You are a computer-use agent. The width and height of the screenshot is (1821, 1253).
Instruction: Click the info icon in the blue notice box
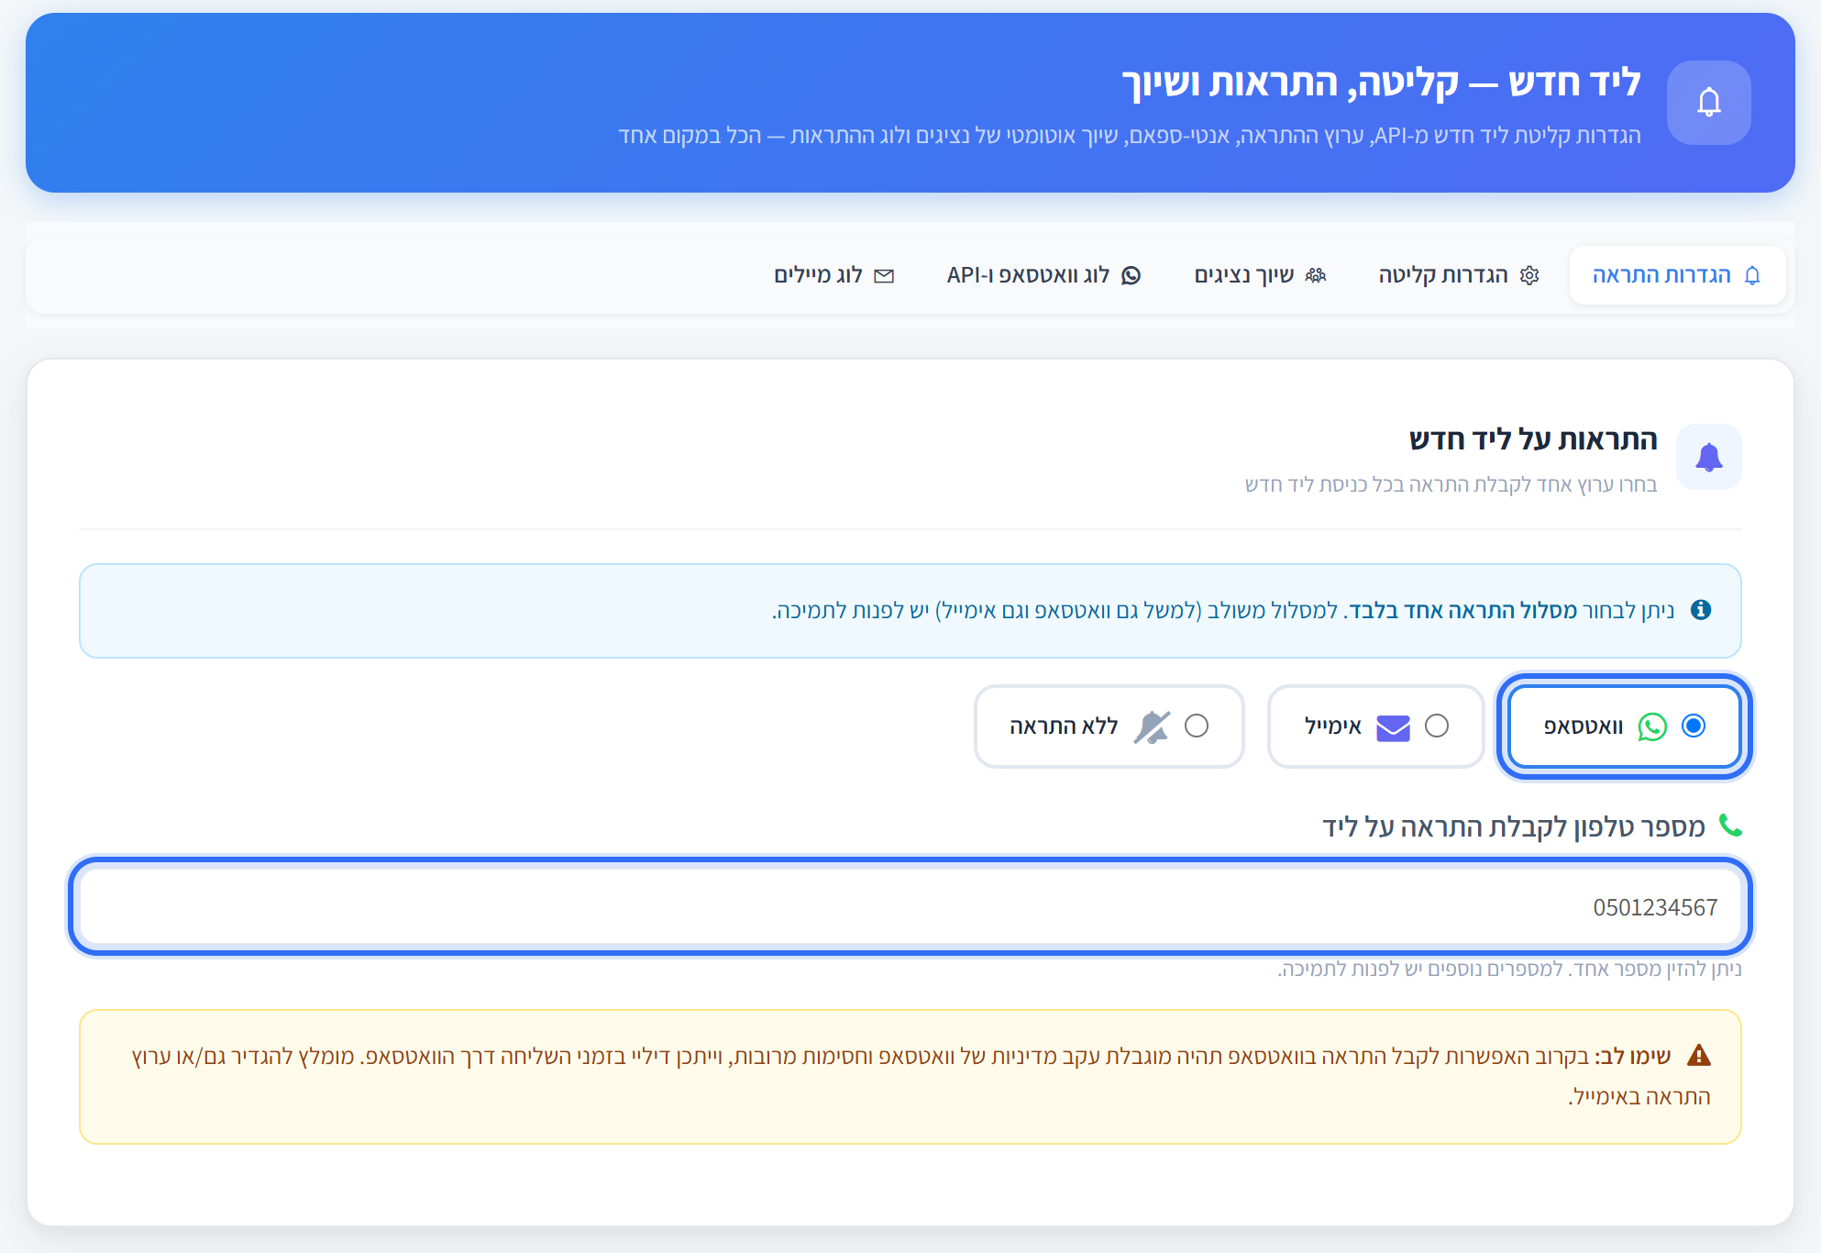(1701, 609)
